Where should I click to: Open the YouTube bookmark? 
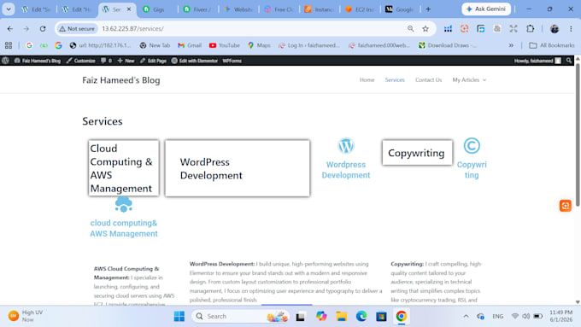coord(225,45)
